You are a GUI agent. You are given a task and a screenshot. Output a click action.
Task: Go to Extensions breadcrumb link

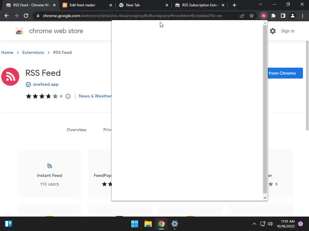tap(33, 52)
